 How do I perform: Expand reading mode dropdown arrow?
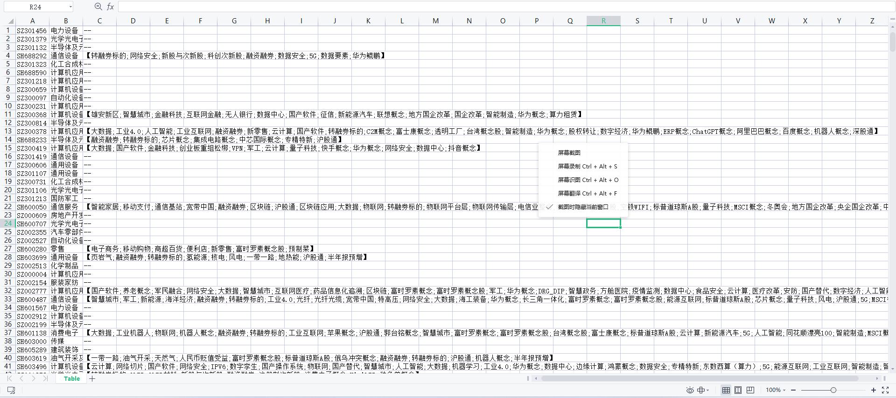[x=708, y=391]
